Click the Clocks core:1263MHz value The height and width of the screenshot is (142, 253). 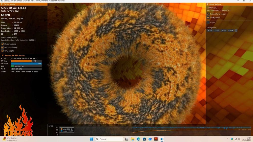tap(25, 72)
